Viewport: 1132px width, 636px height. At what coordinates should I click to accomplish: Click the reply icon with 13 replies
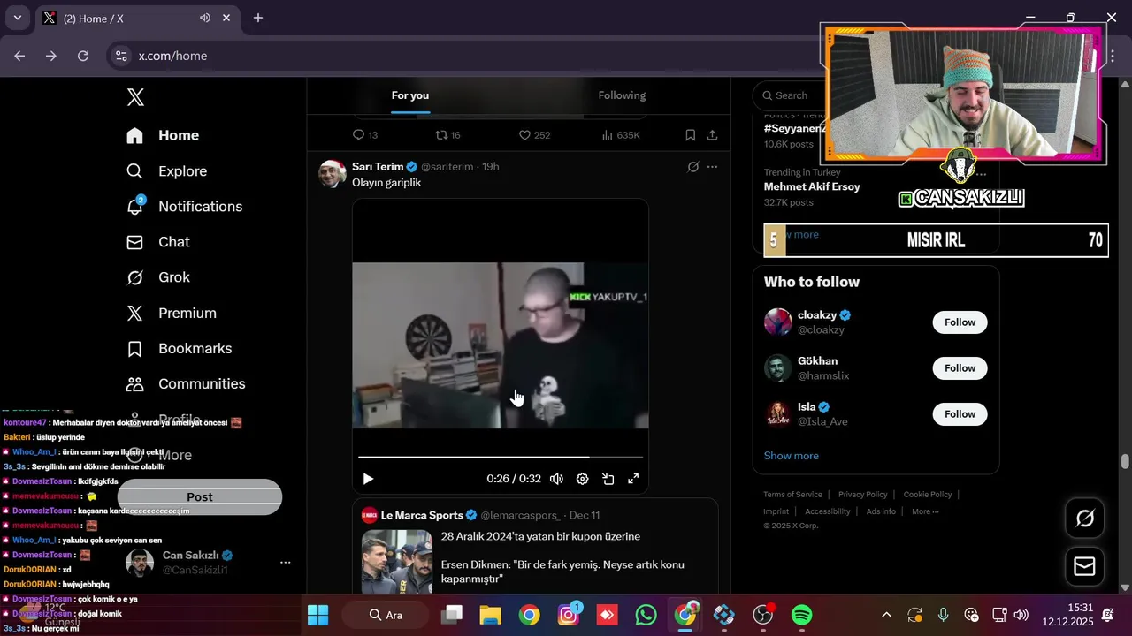pyautogui.click(x=358, y=135)
